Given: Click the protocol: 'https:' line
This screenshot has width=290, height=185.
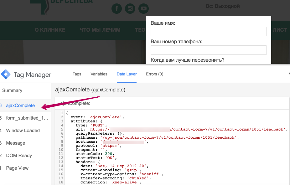Looking at the screenshot, I should (x=99, y=146).
